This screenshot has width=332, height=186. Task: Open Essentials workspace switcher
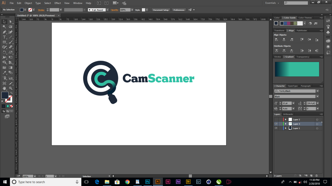[272, 3]
